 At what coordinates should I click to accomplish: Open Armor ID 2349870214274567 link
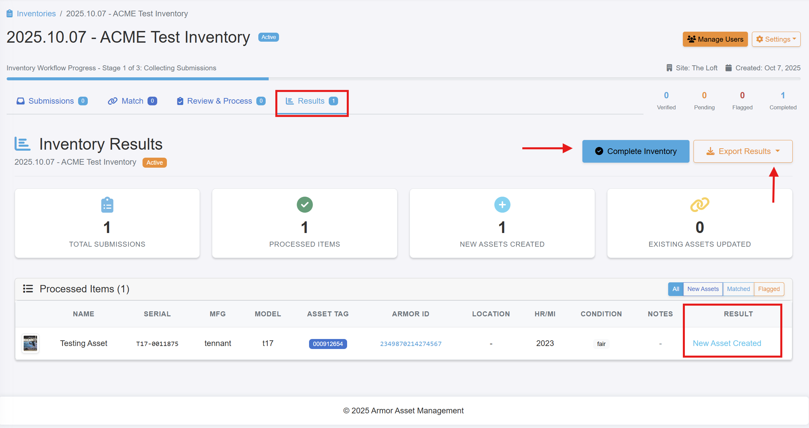point(411,344)
